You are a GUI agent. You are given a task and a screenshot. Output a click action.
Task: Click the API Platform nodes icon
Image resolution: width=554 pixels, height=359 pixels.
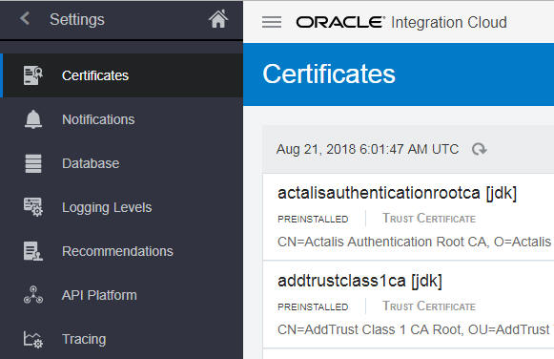pyautogui.click(x=33, y=295)
